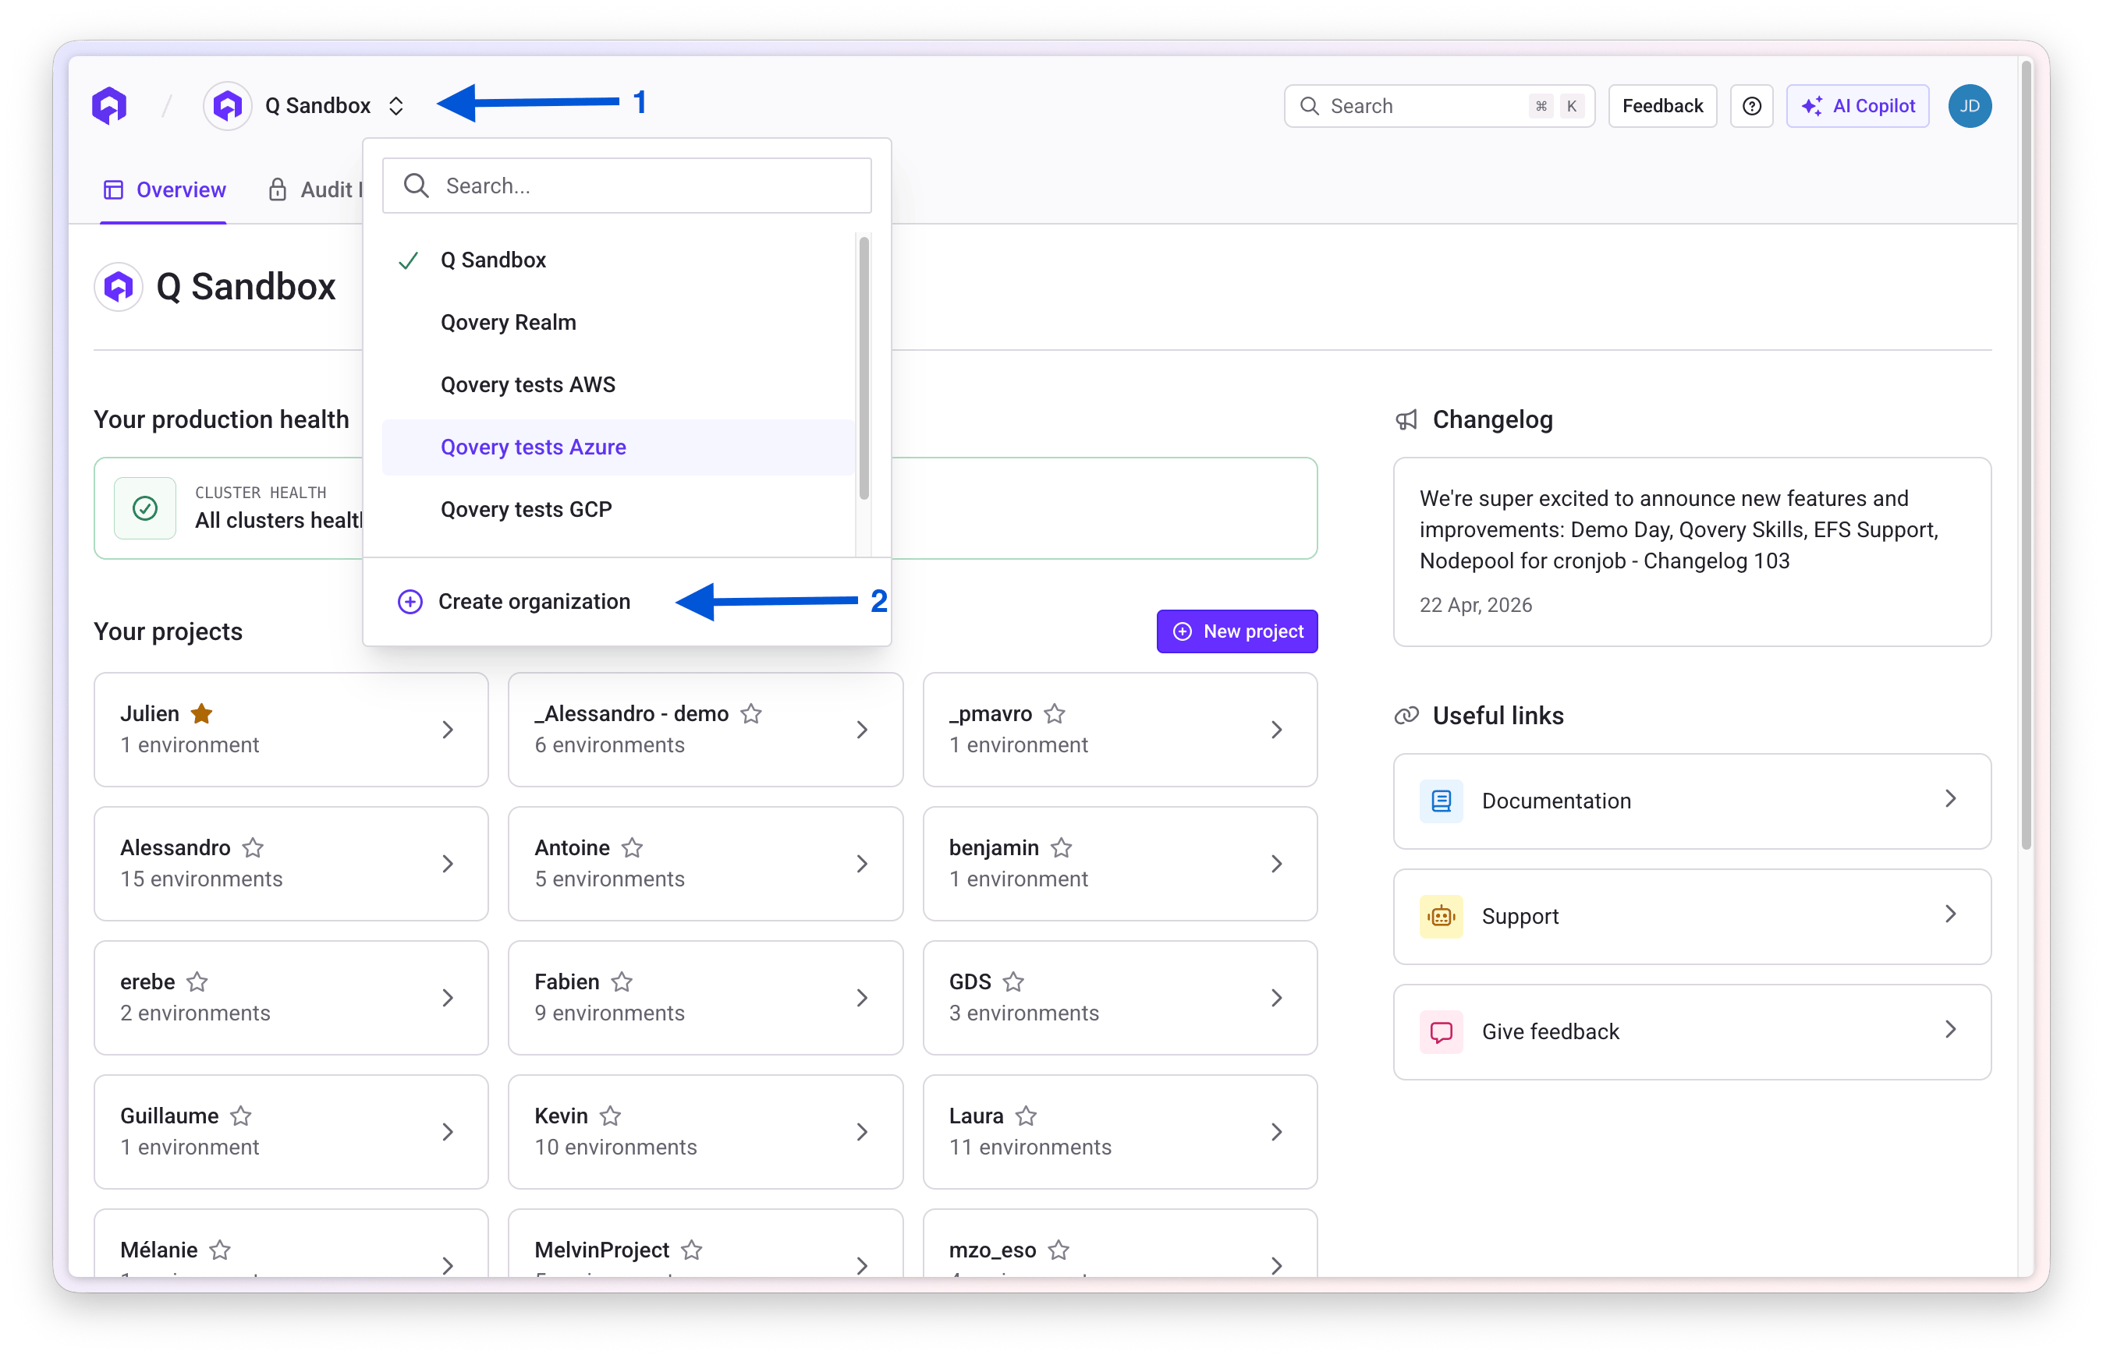
Task: Expand the Documentation link chevron
Action: 1950,799
